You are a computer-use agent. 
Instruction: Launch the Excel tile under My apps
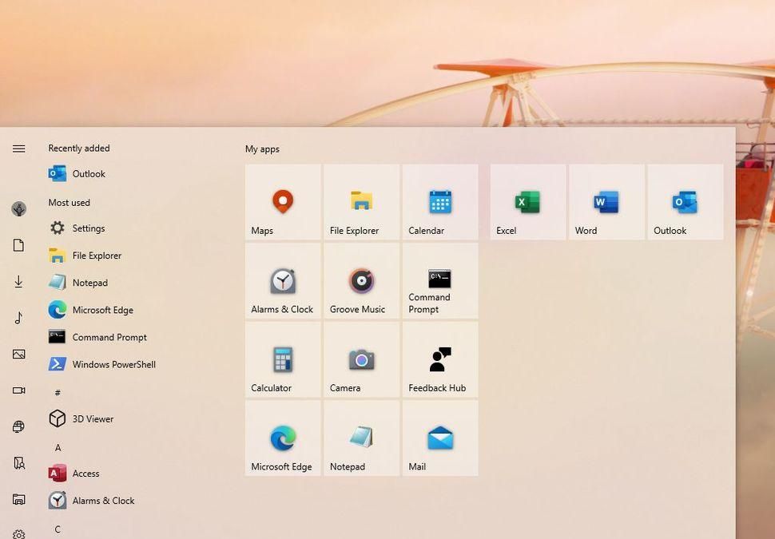[527, 201]
